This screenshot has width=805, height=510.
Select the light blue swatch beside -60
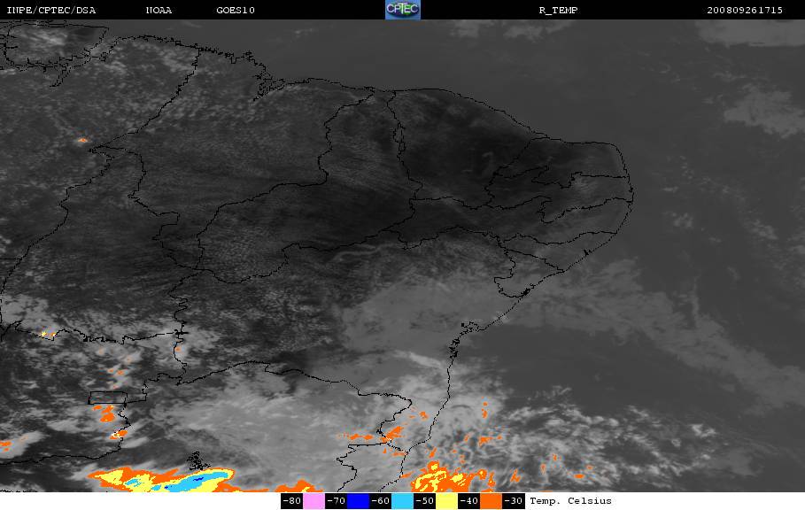(402, 501)
